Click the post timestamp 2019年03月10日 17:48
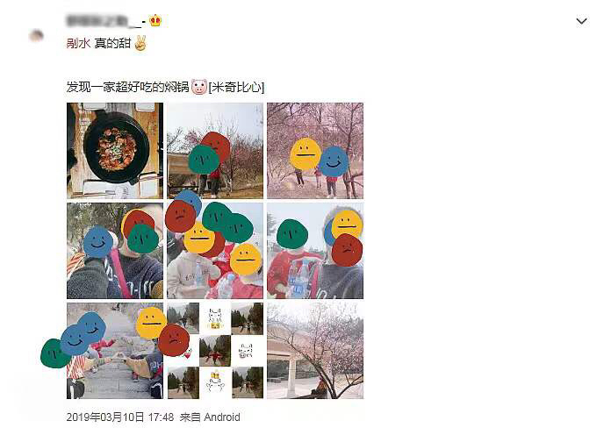This screenshot has width=604, height=435. [119, 417]
